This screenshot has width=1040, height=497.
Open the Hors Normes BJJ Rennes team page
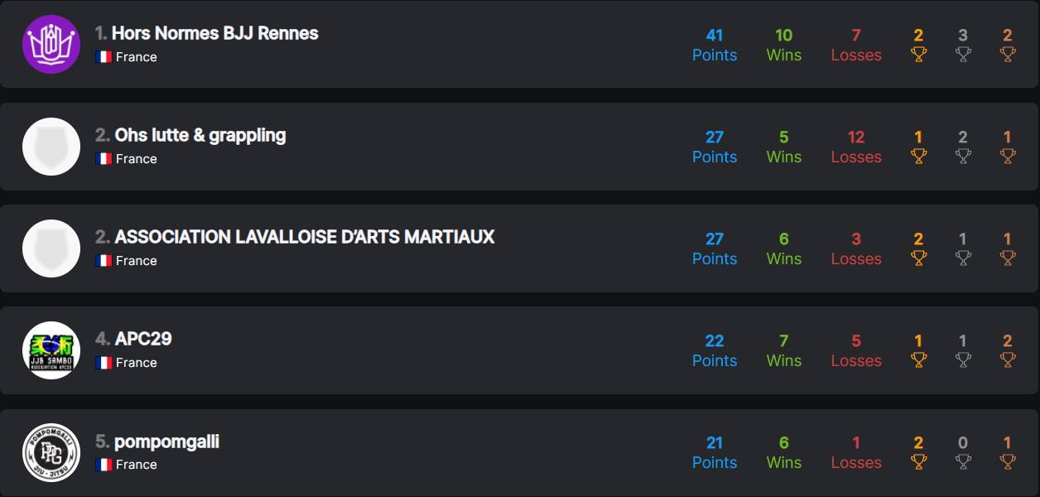[x=214, y=33]
